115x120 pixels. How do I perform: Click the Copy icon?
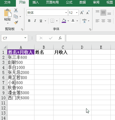[x=16, y=16]
